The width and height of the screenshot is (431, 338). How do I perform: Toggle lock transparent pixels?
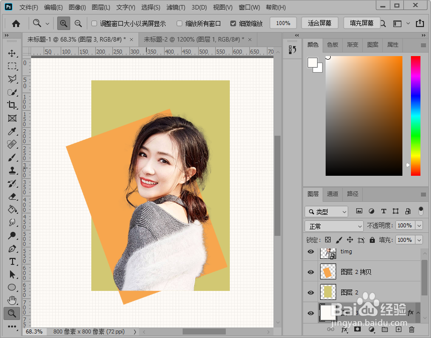(x=328, y=240)
